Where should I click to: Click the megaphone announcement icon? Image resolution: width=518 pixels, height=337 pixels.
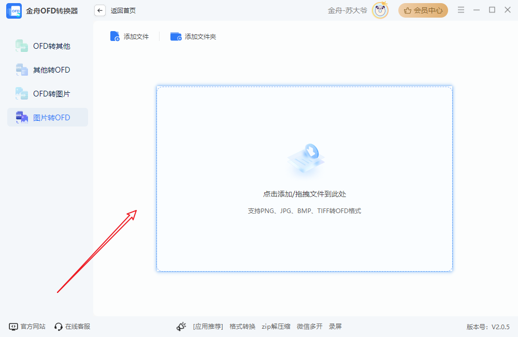(181, 327)
